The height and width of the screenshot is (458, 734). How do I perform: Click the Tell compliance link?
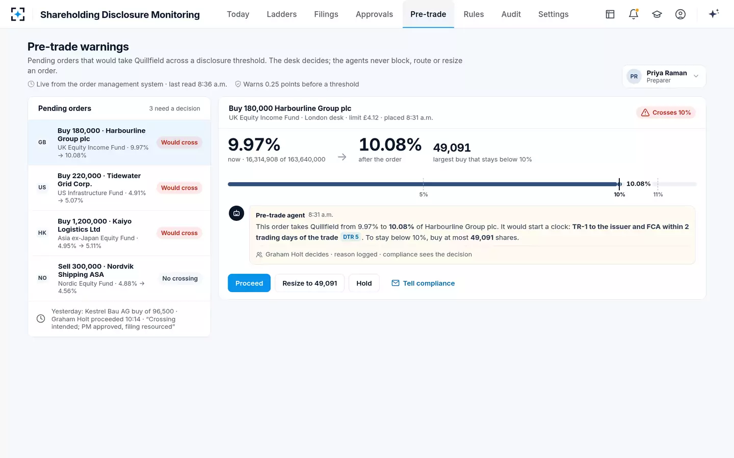pyautogui.click(x=423, y=283)
